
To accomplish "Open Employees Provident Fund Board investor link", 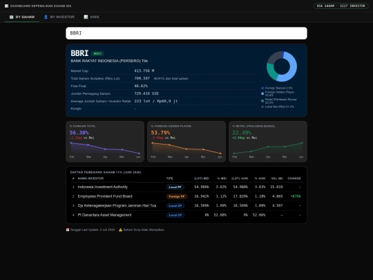I will (x=105, y=196).
